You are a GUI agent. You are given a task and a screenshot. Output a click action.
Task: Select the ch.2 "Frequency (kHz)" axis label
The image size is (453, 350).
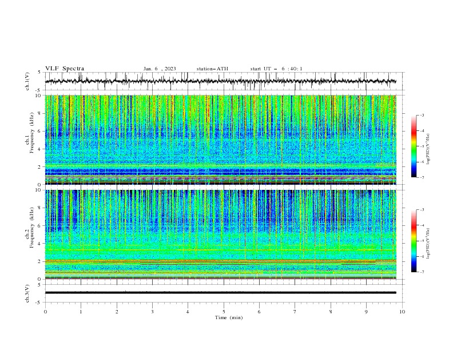click(x=32, y=228)
